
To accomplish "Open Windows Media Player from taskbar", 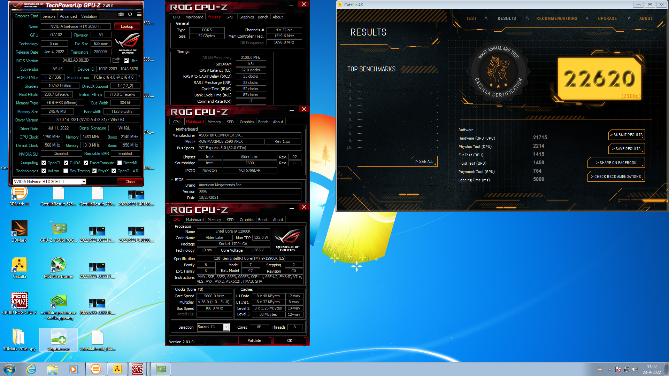I will (74, 369).
